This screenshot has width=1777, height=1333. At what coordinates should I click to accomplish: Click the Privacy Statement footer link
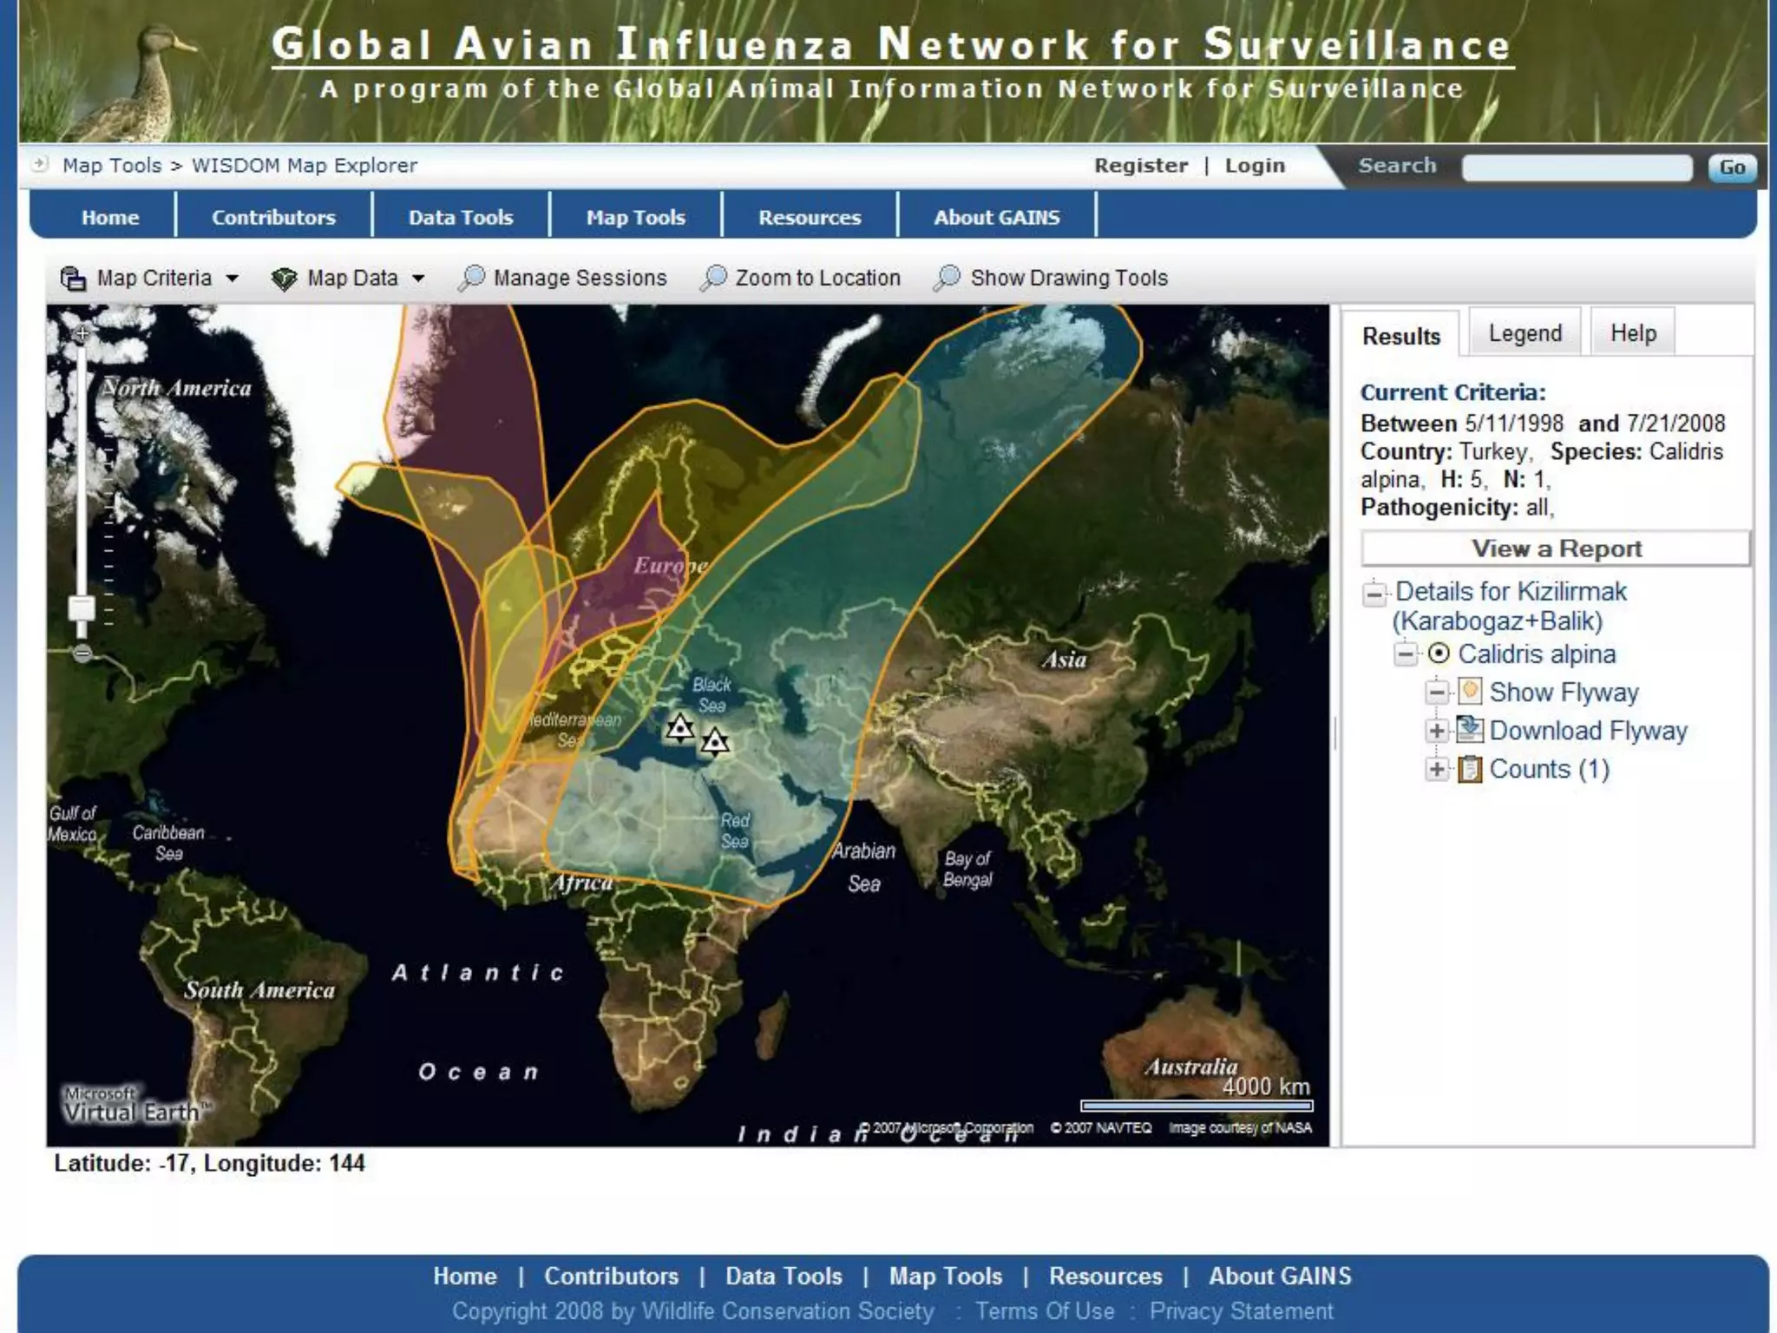click(x=1241, y=1310)
